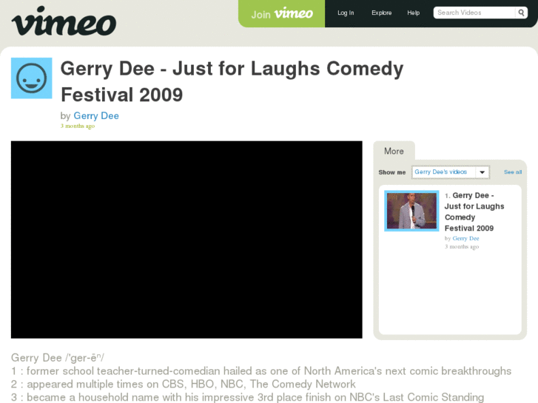538x403 pixels.
Task: Click the Vimeo logo in header
Action: tap(64, 21)
